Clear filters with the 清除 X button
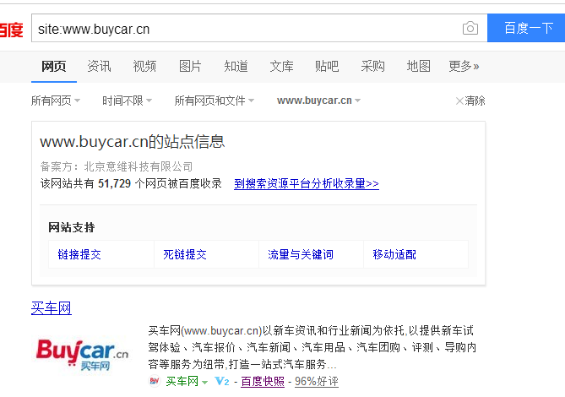The height and width of the screenshot is (397, 565). click(470, 101)
